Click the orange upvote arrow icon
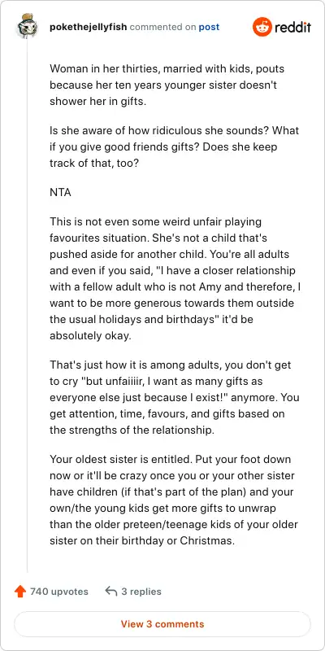Screen dimensions: 325x651 pyautogui.click(x=20, y=592)
